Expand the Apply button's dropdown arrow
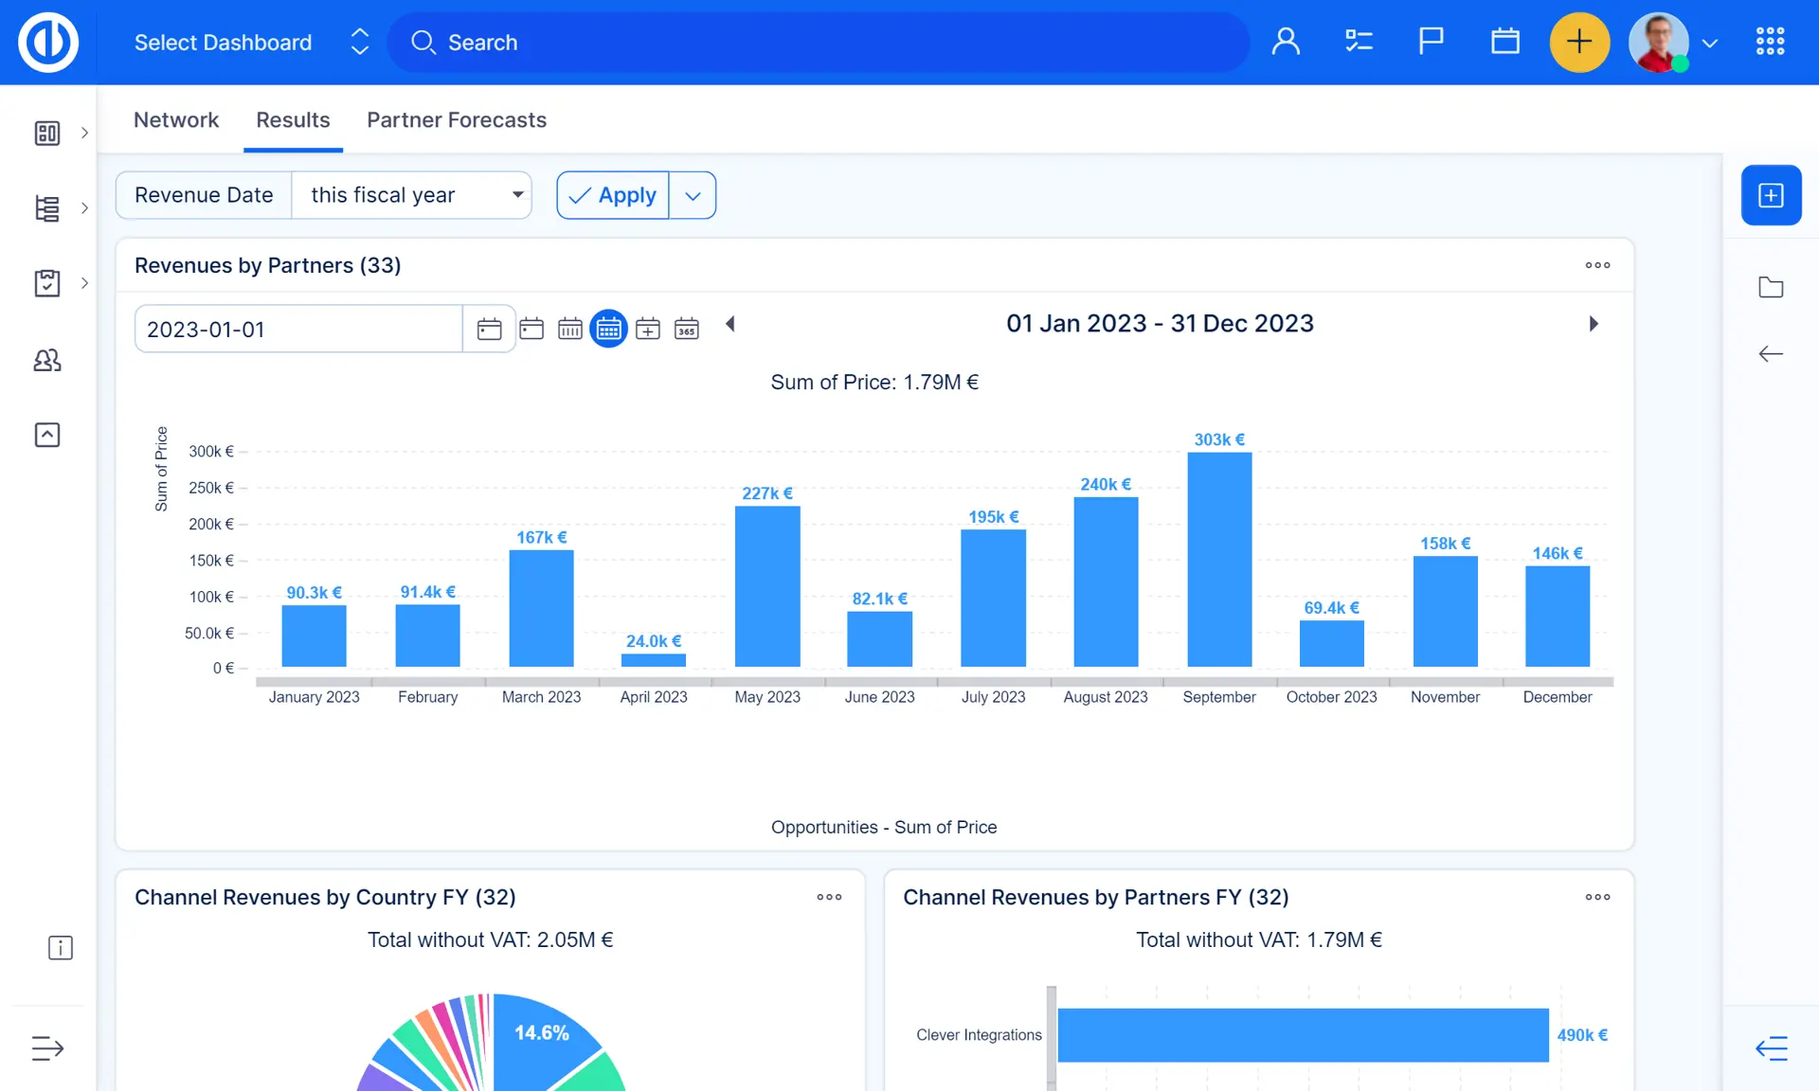This screenshot has height=1091, width=1819. pos(693,195)
